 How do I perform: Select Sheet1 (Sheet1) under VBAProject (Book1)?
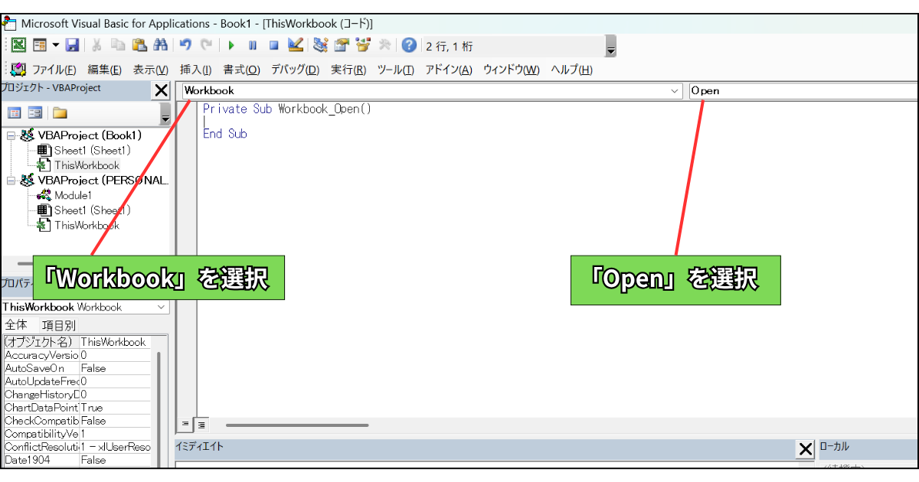[92, 150]
